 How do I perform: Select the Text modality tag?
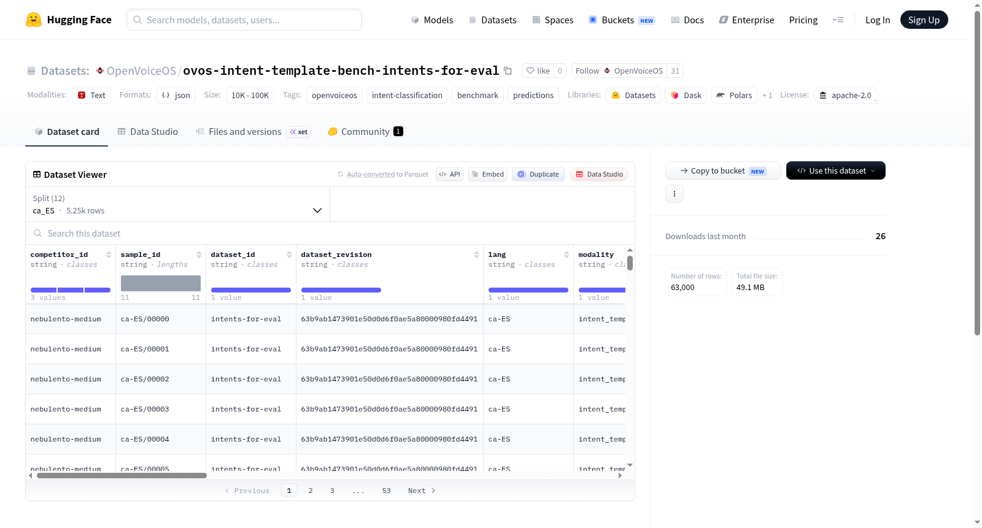coord(91,95)
